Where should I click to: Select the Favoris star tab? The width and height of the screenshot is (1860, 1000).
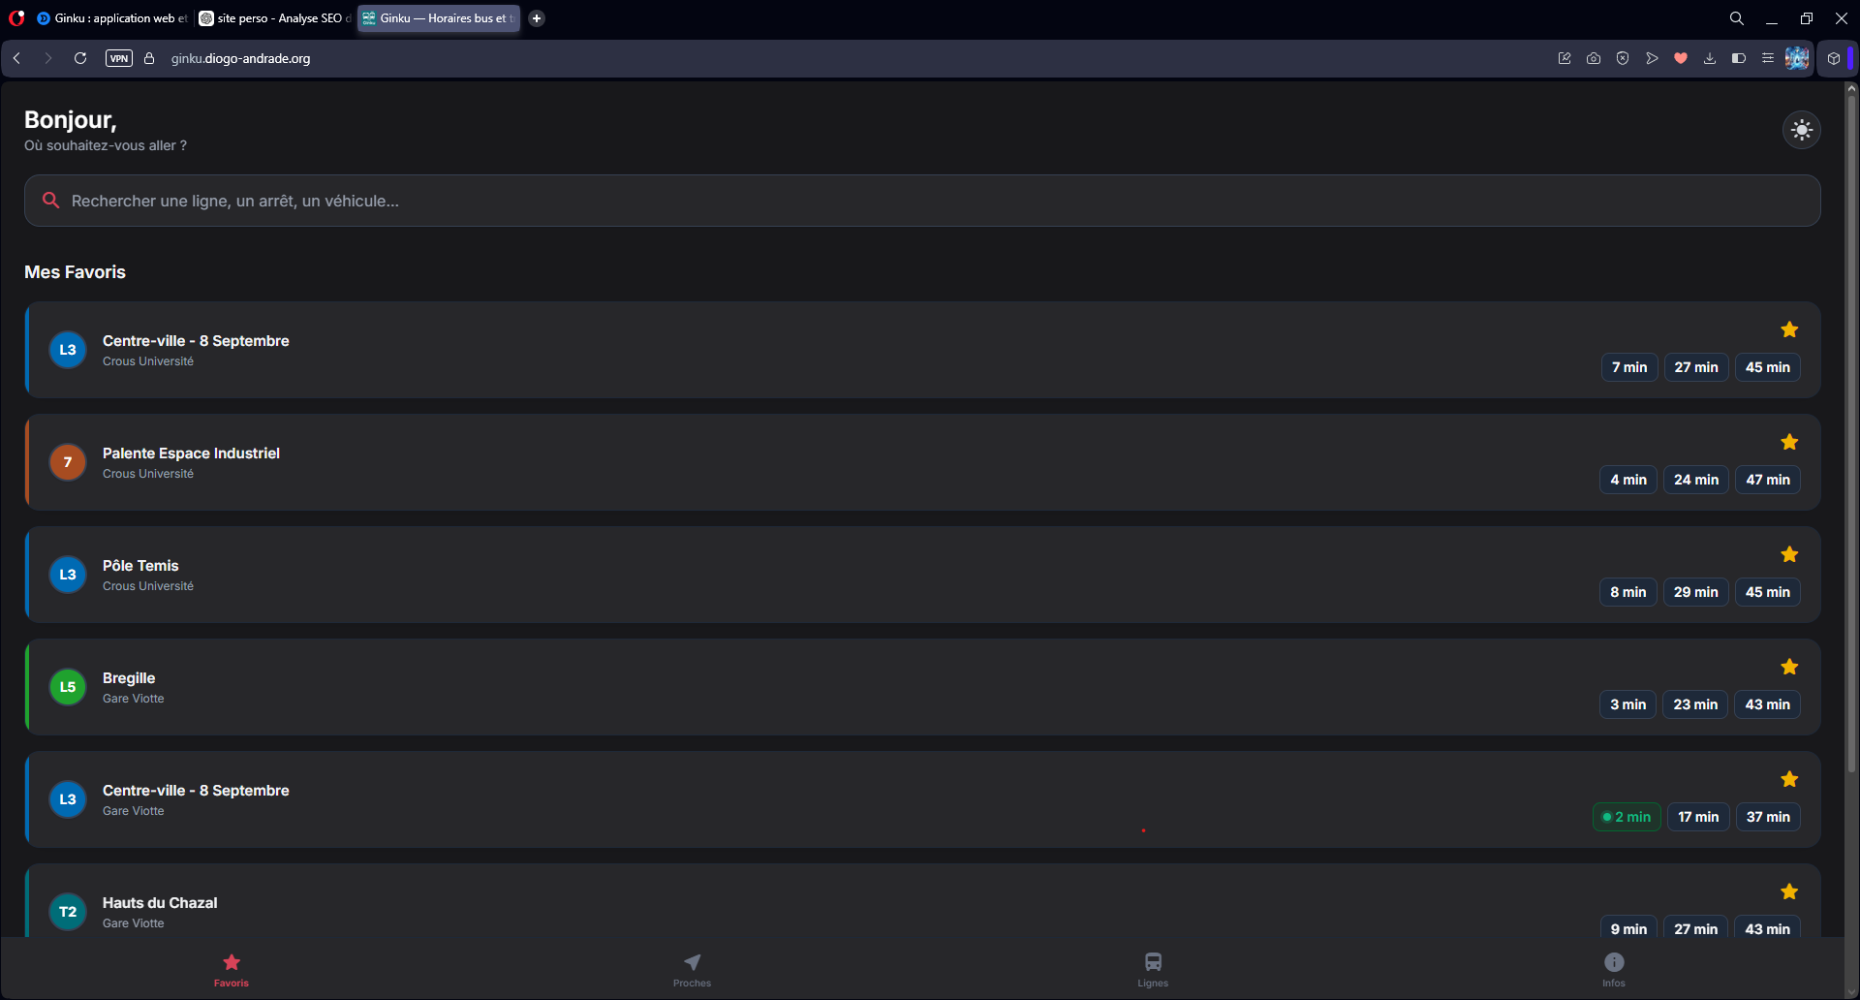click(232, 969)
